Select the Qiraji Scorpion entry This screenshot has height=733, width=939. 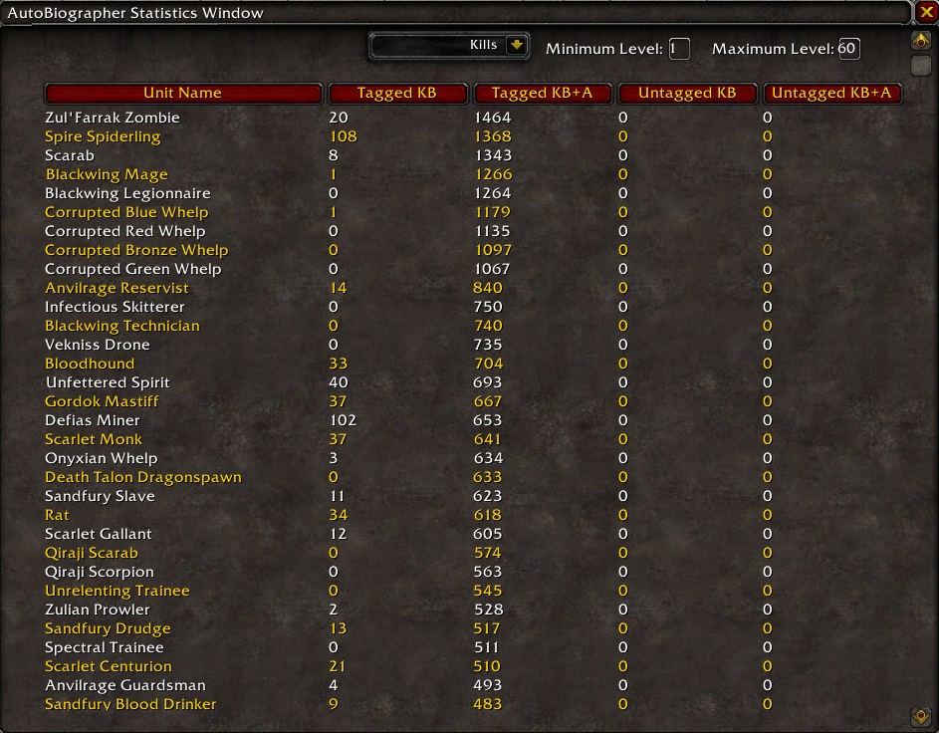click(100, 572)
